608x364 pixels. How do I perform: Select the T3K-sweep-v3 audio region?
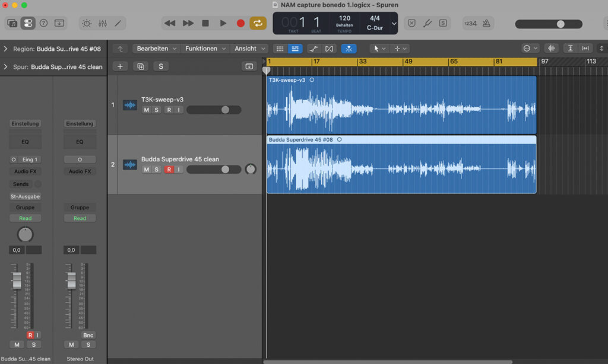click(x=401, y=105)
